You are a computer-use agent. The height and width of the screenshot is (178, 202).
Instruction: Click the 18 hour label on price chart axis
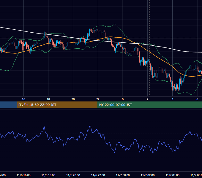(48, 99)
